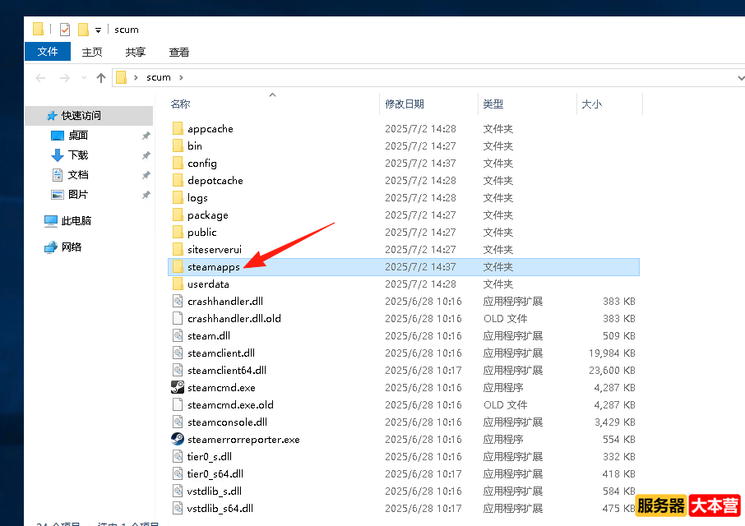The width and height of the screenshot is (745, 526).
Task: Select 此电脑 in the navigation pane
Action: [76, 221]
